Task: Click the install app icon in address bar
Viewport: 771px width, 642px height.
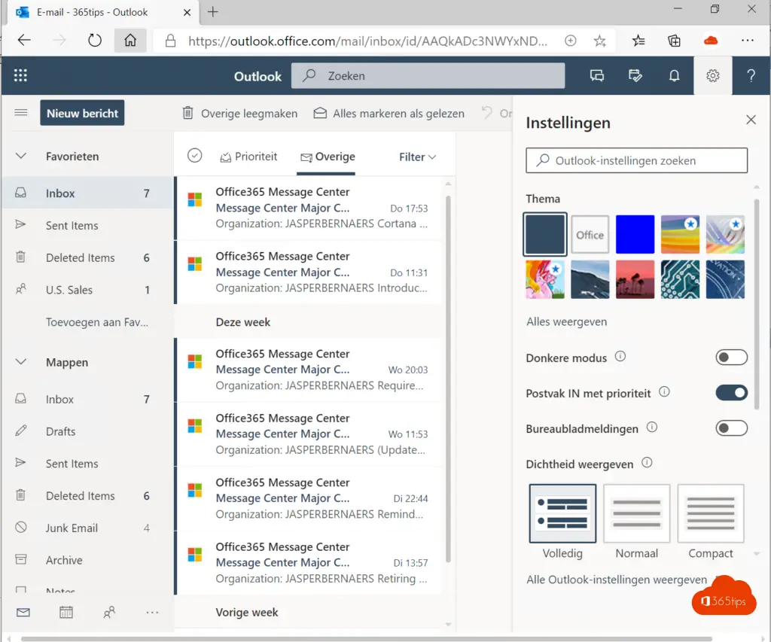Action: pos(571,41)
